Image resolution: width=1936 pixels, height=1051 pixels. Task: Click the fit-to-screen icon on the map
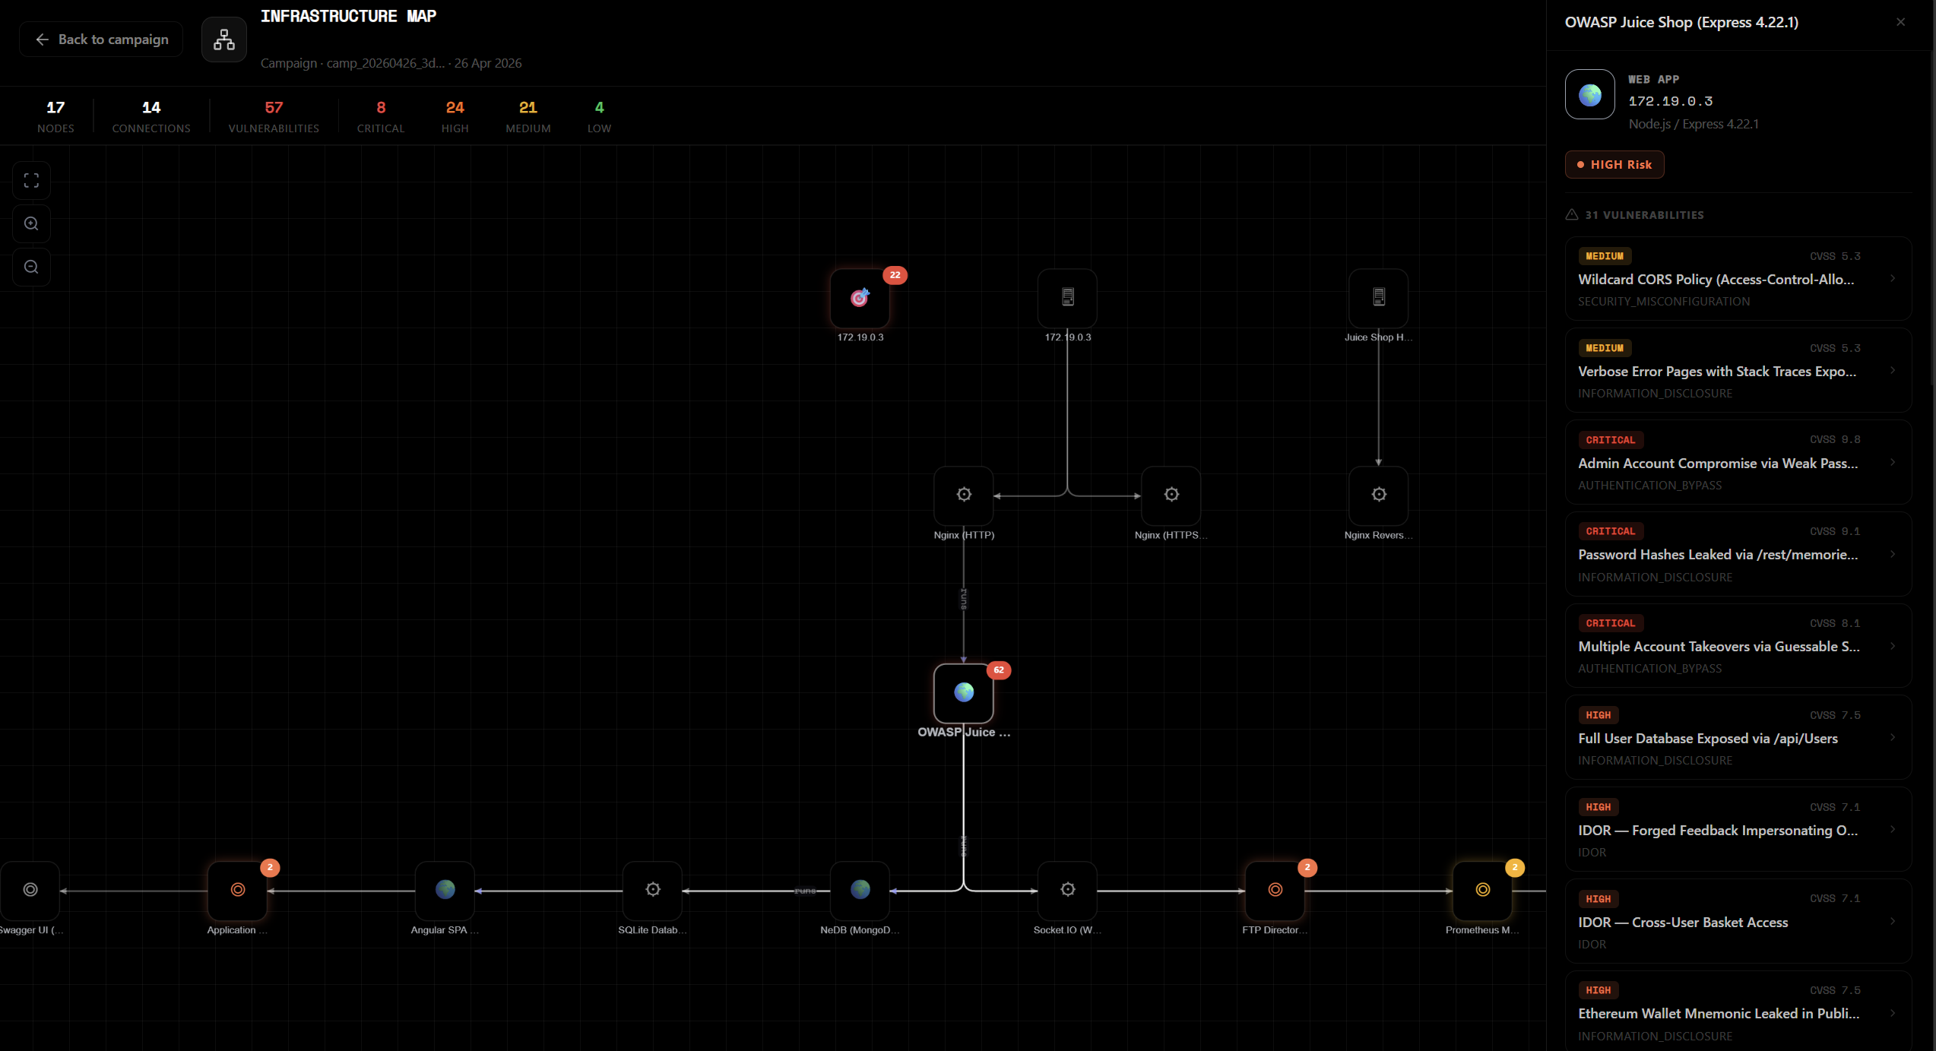click(x=31, y=181)
